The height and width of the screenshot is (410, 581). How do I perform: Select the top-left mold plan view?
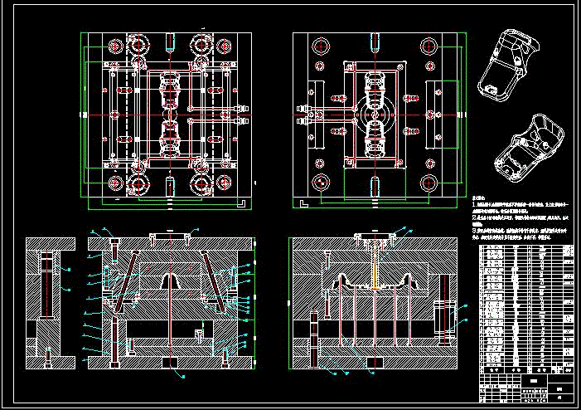(166, 121)
